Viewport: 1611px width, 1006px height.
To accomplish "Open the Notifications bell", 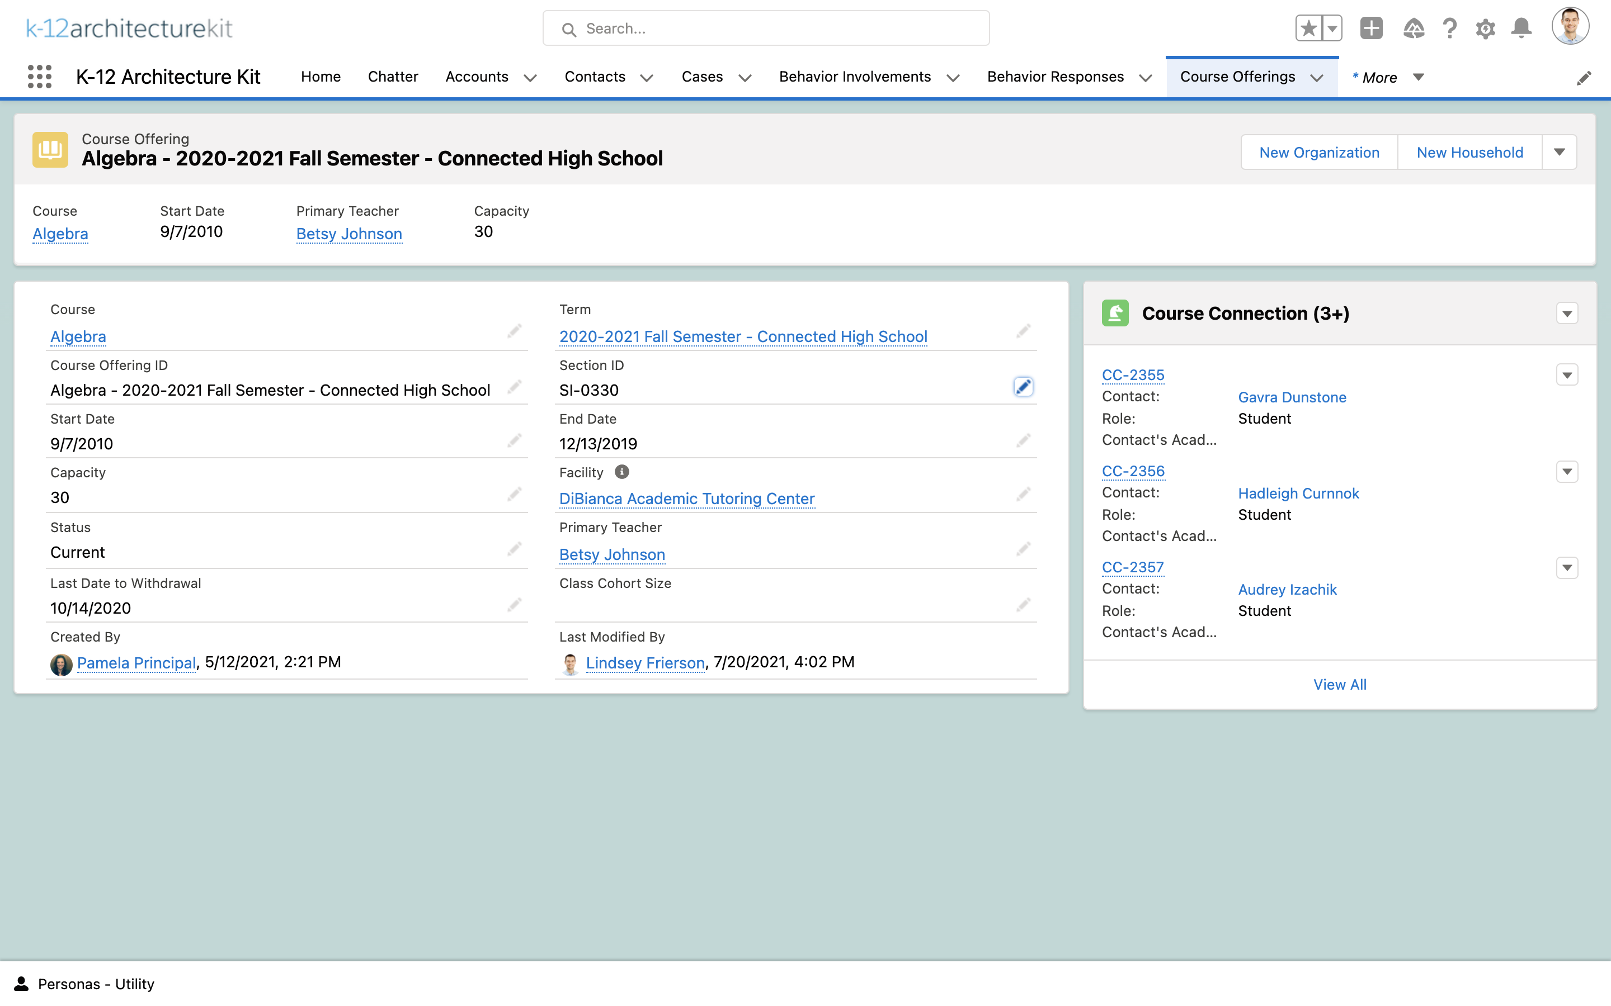I will [1521, 29].
